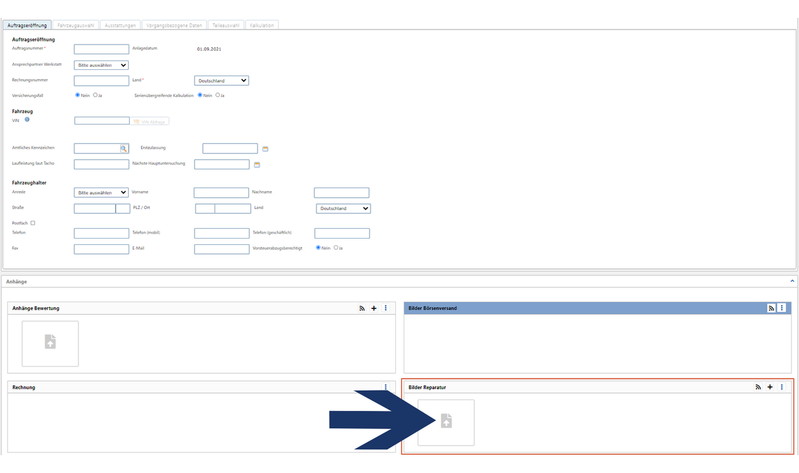This screenshot has height=473, width=799.
Task: Collapse the Anhänge section
Action: pyautogui.click(x=792, y=281)
